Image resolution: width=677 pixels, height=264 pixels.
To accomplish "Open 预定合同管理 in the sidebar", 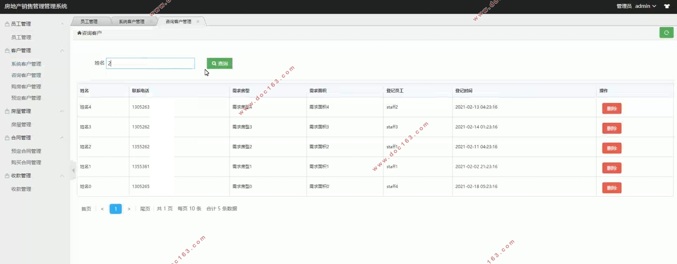I will pos(26,151).
